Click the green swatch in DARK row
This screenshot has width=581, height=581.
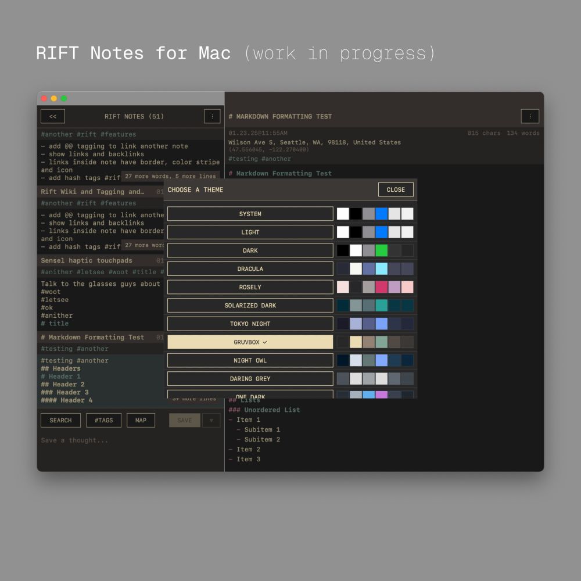[381, 250]
